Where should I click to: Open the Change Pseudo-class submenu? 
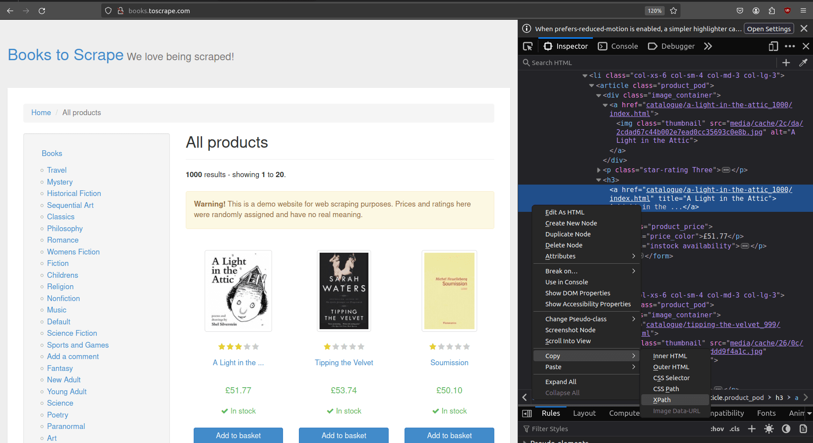pyautogui.click(x=586, y=319)
